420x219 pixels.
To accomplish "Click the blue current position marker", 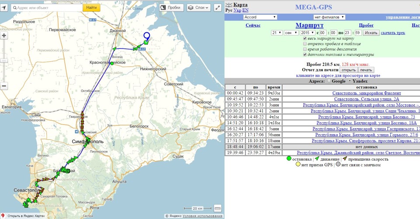I will (x=147, y=36).
